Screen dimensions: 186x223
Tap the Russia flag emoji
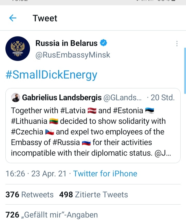[86, 143]
